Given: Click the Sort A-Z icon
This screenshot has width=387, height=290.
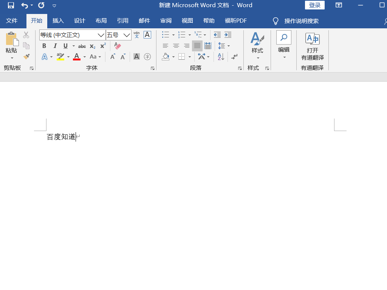Looking at the screenshot, I should tap(221, 57).
